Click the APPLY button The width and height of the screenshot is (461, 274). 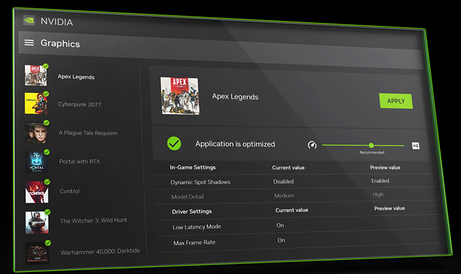click(x=396, y=101)
